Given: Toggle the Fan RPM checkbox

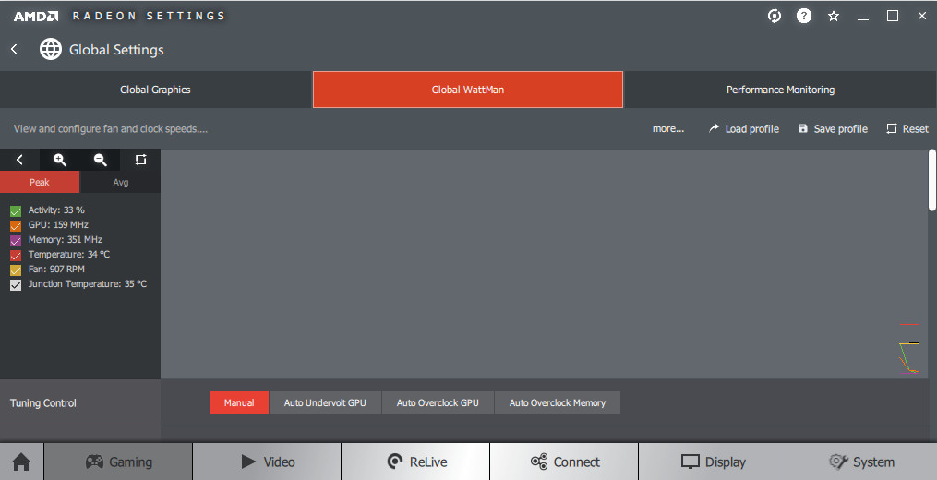Looking at the screenshot, I should click(16, 270).
